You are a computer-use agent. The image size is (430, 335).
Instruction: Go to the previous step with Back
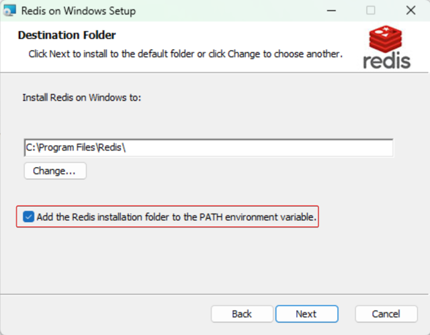(x=242, y=314)
